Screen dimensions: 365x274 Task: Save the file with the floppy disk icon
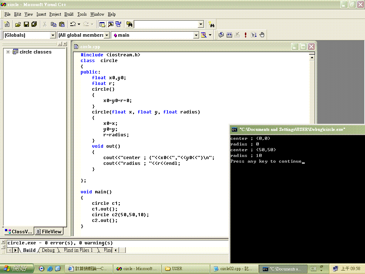[26, 24]
